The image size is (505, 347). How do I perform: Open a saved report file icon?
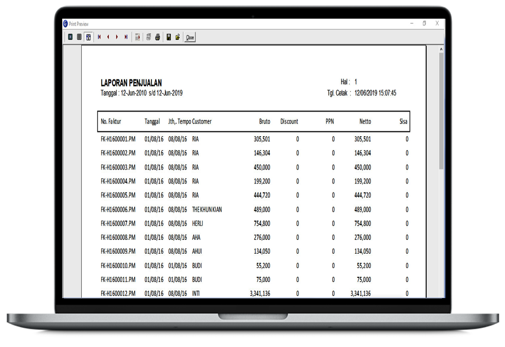click(x=178, y=37)
